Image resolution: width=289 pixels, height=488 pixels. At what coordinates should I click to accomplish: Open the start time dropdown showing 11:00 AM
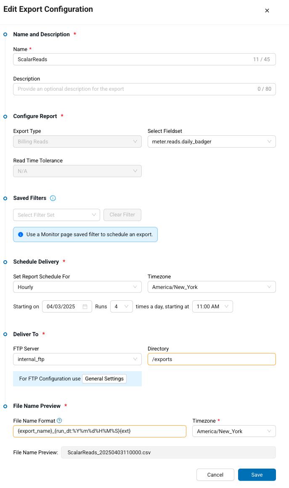[212, 307]
